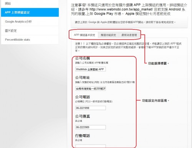The height and width of the screenshot is (148, 192).
Task: Switch to the APP 模組基本設定 tab
Action: tap(84, 35)
